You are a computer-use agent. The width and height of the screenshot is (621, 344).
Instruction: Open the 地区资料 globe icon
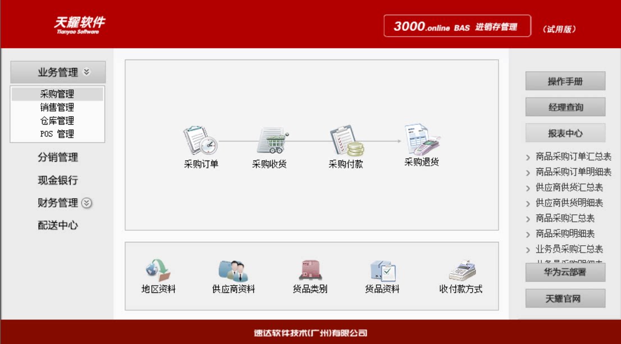(x=158, y=270)
